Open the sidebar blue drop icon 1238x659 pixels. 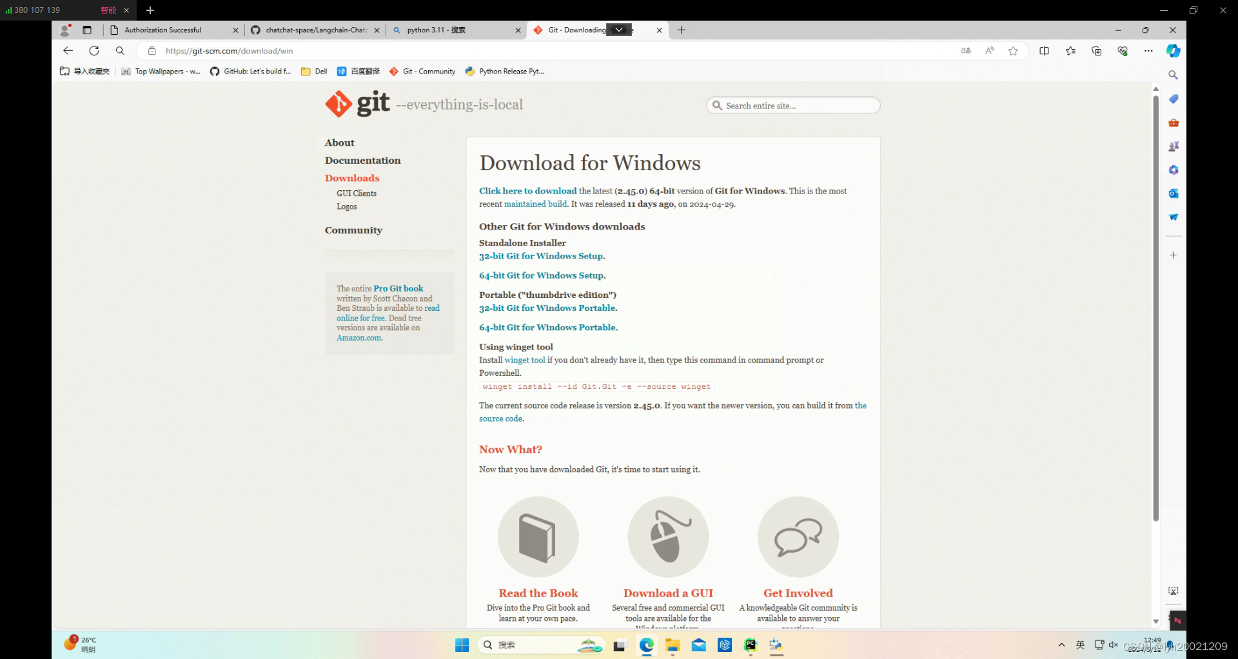(1174, 217)
